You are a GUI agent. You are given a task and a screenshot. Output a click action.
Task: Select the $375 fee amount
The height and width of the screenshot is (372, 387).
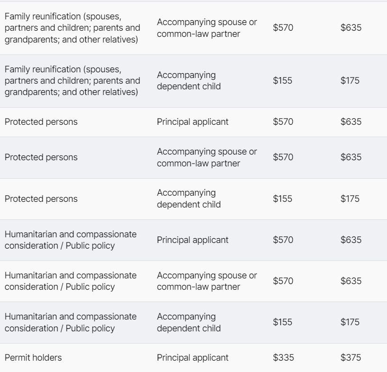coord(351,358)
